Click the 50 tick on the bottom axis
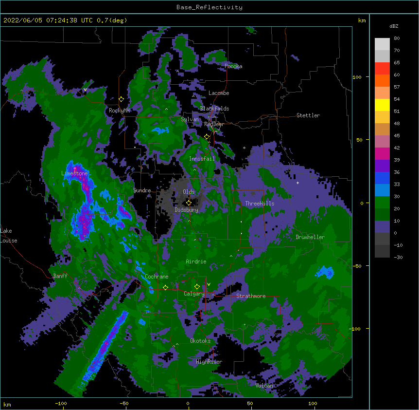This screenshot has width=419, height=410. tap(250, 403)
